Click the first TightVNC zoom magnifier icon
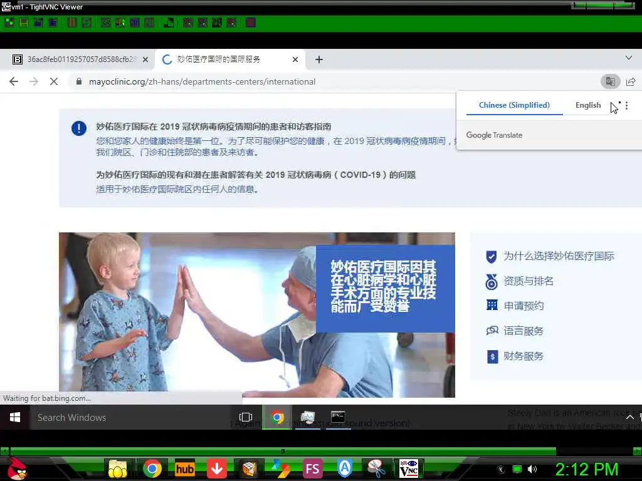 coord(187,23)
